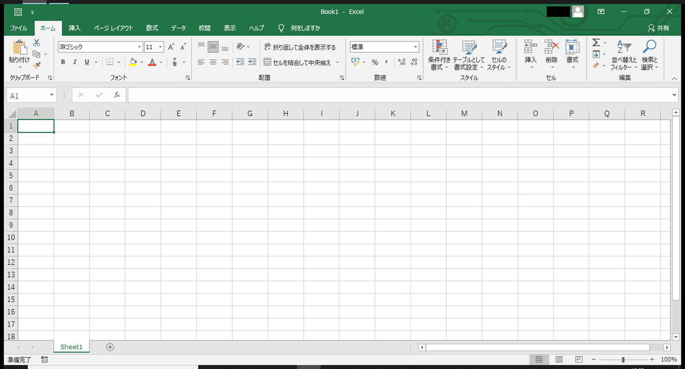Image resolution: width=685 pixels, height=369 pixels.
Task: Click the 折り返して全体を表示する wrap text button
Action: (300, 47)
